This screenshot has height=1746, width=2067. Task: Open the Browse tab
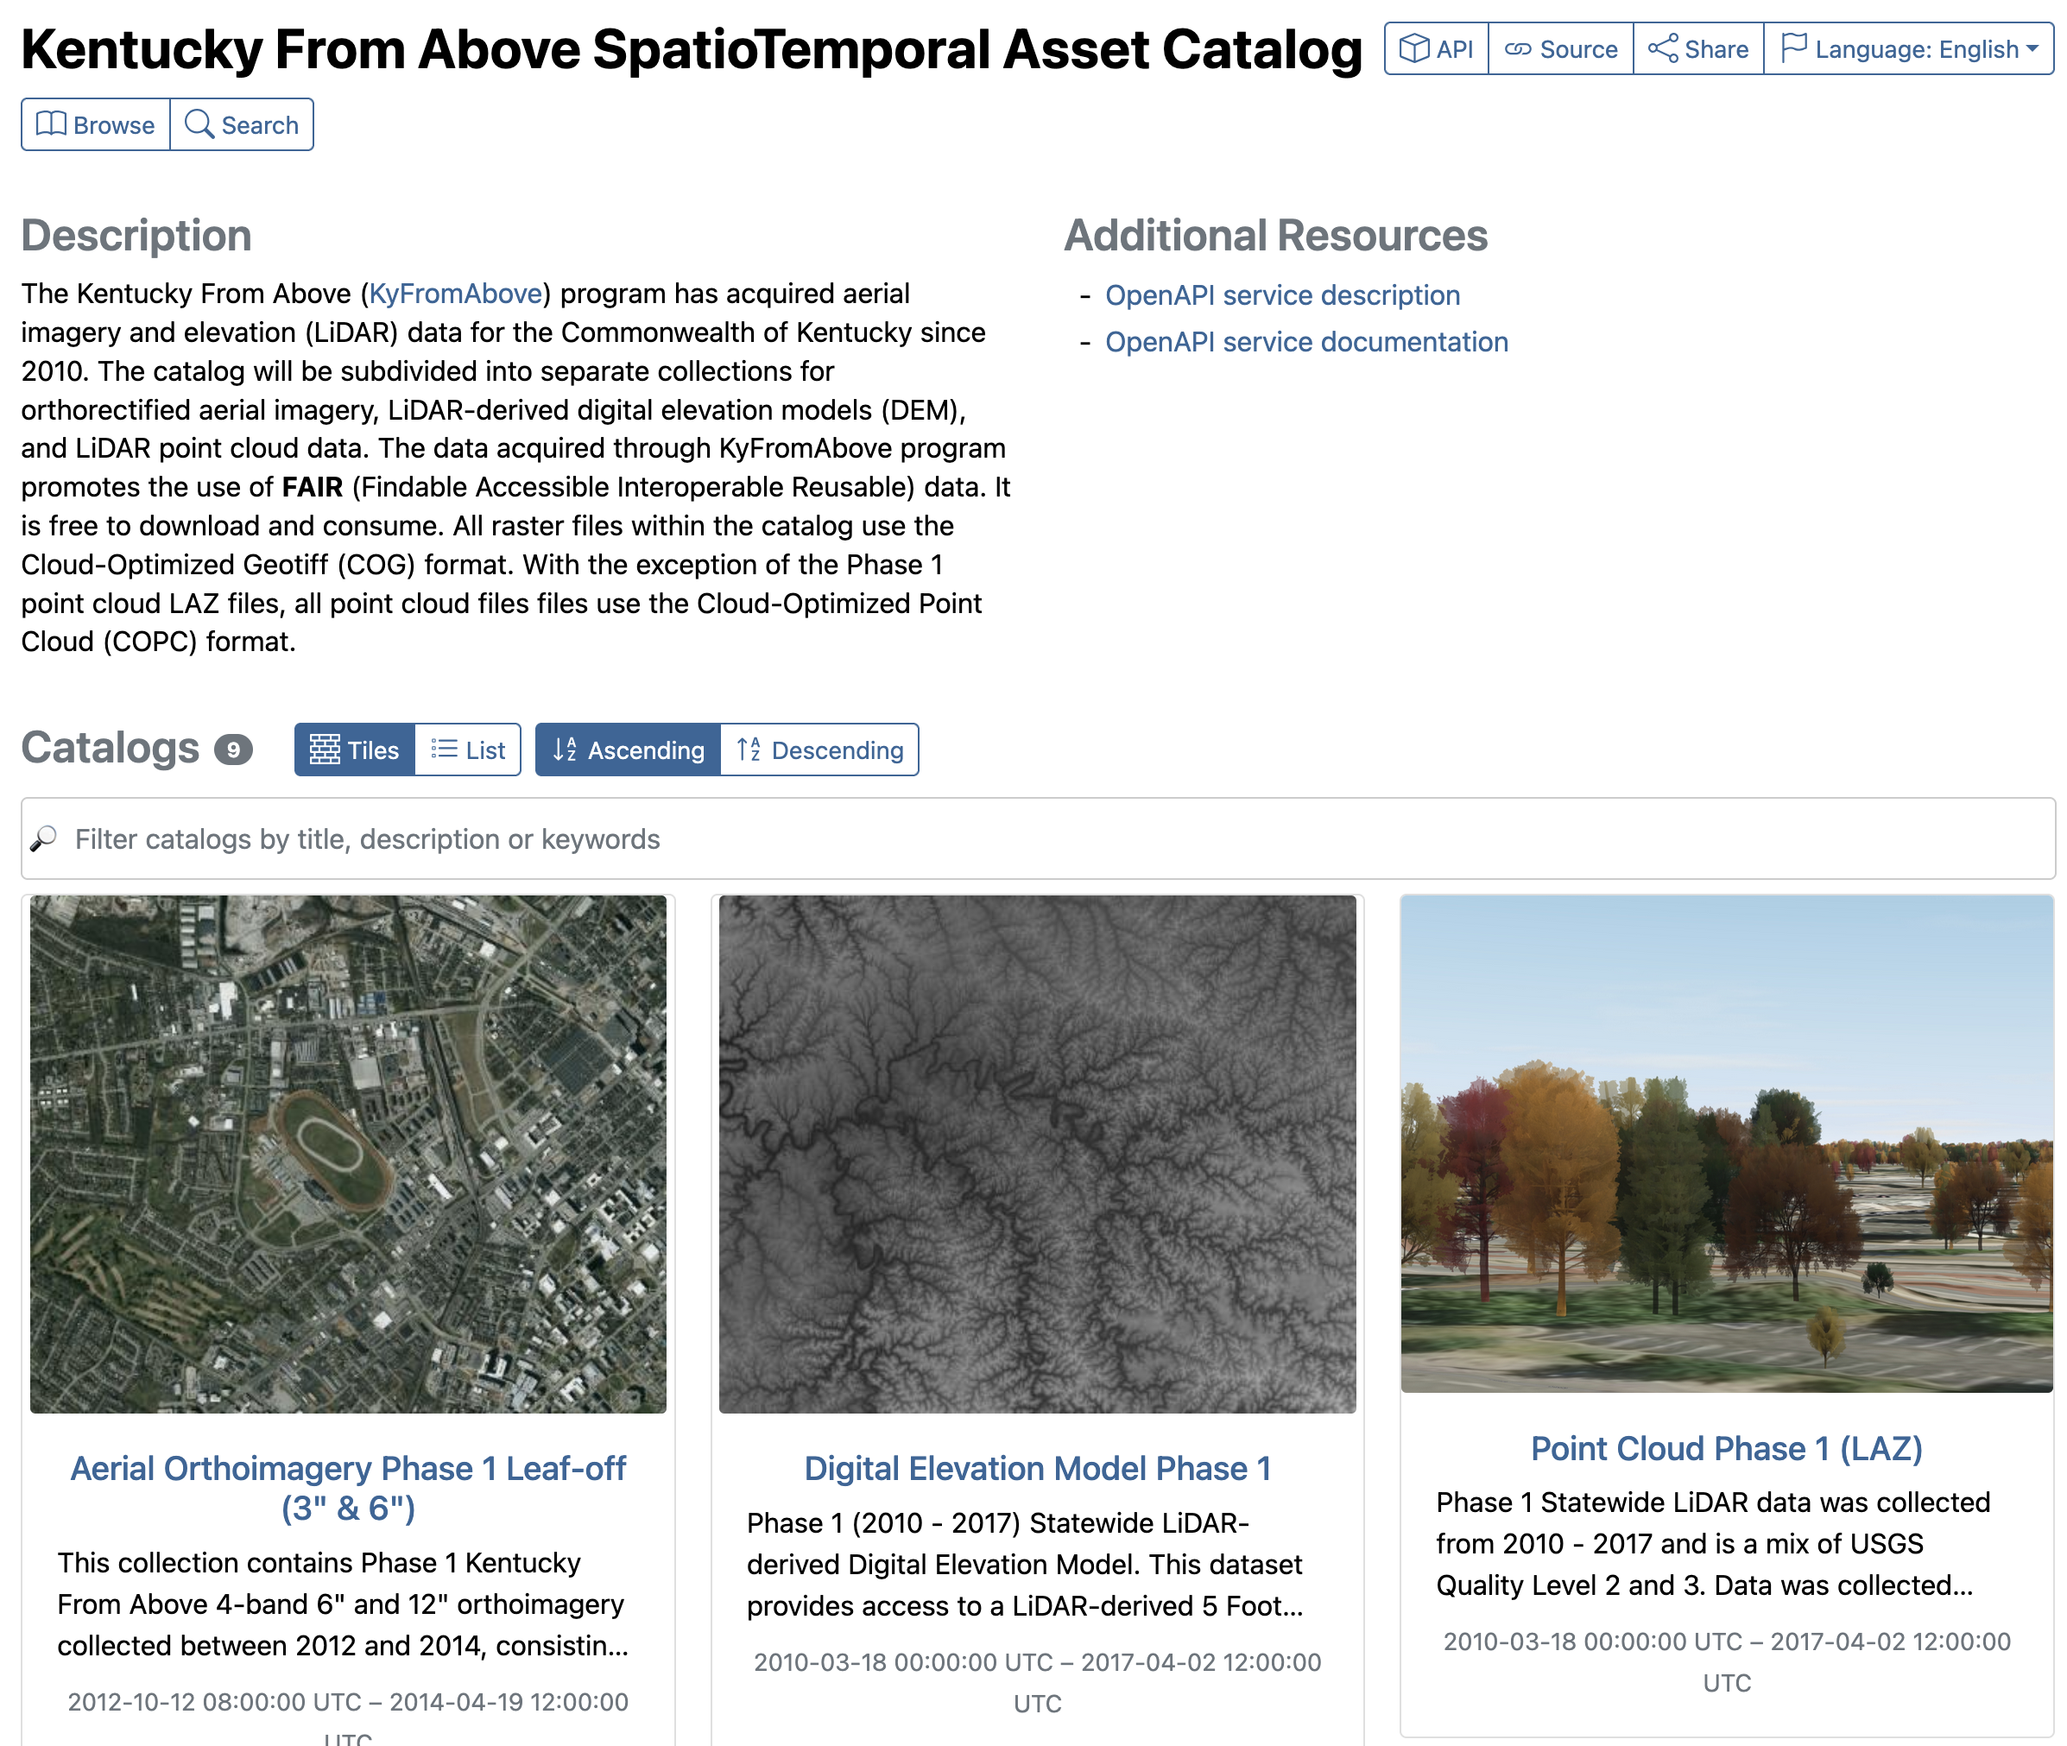[96, 123]
